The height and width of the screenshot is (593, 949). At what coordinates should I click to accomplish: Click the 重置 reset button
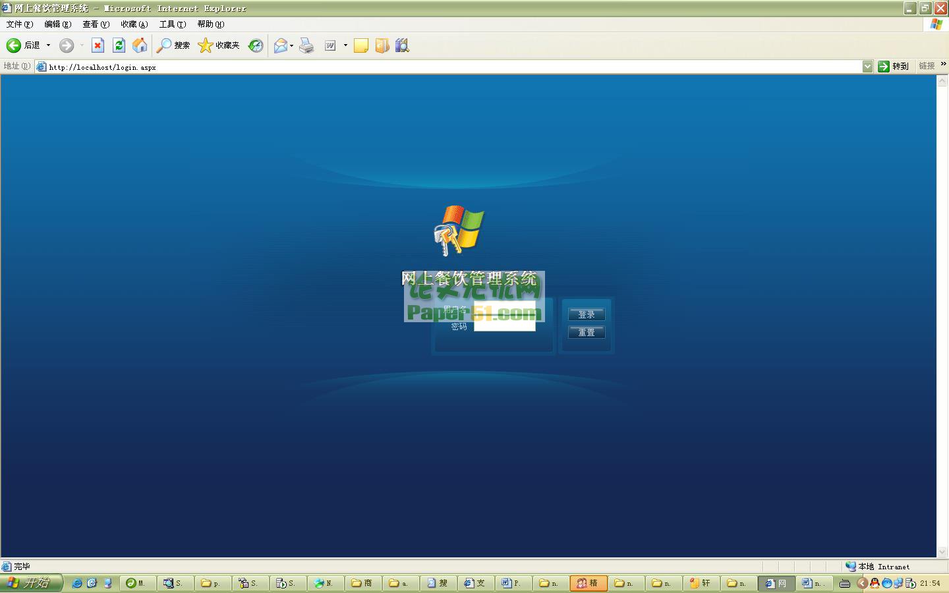587,332
